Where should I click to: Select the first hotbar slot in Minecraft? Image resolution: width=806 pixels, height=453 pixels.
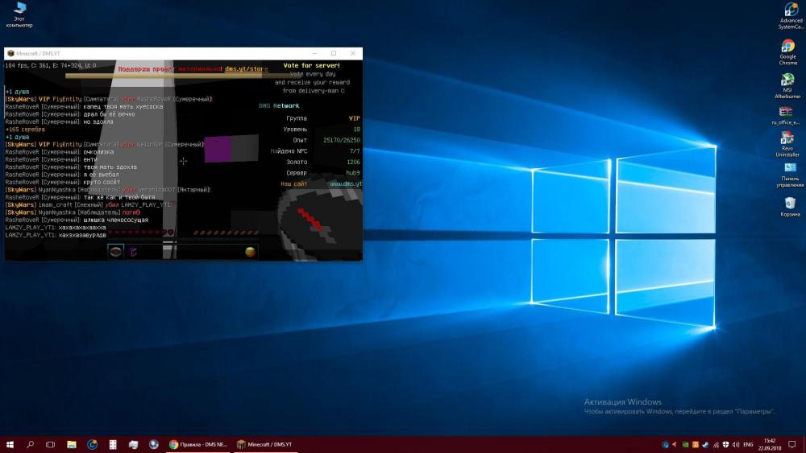(115, 251)
